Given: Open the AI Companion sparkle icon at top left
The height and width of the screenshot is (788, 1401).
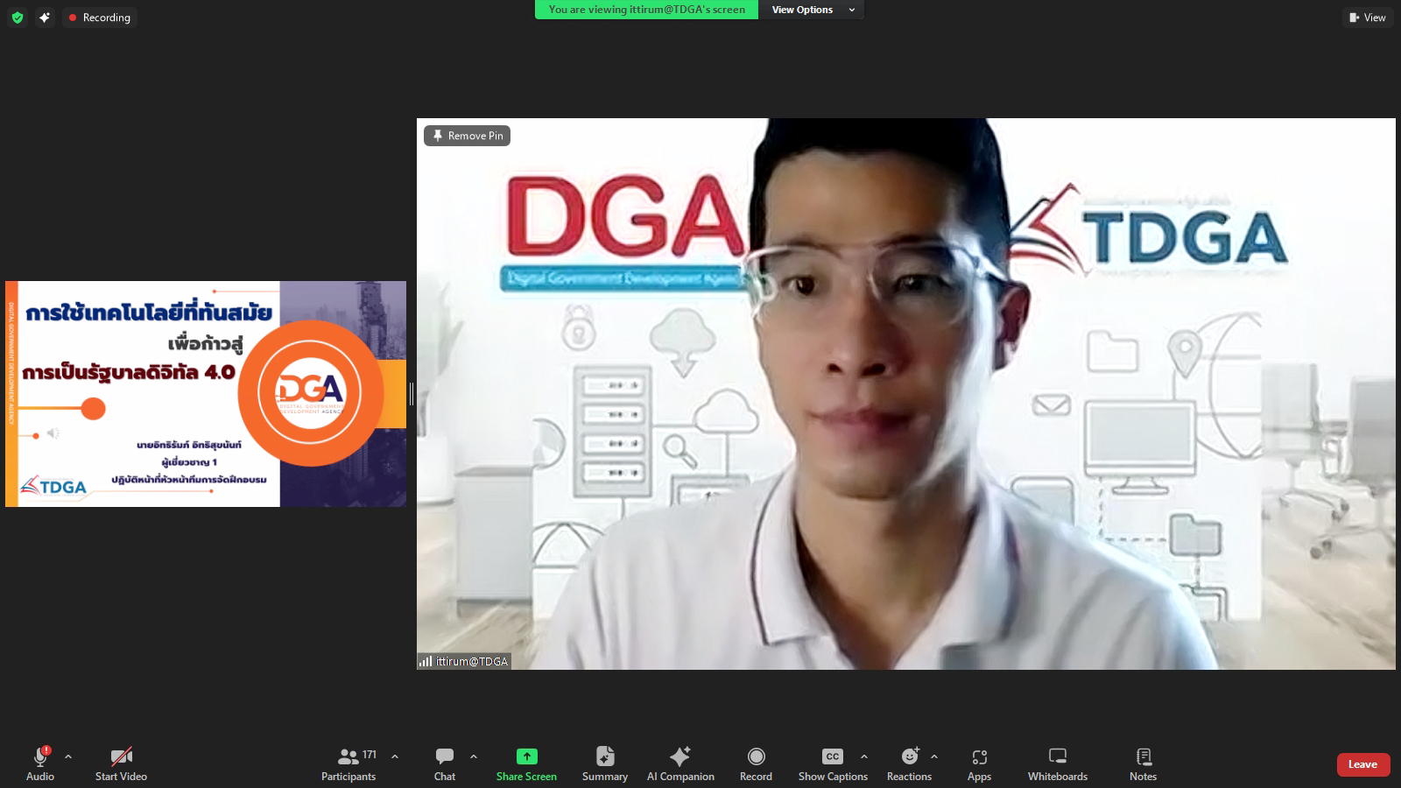Looking at the screenshot, I should pos(45,18).
